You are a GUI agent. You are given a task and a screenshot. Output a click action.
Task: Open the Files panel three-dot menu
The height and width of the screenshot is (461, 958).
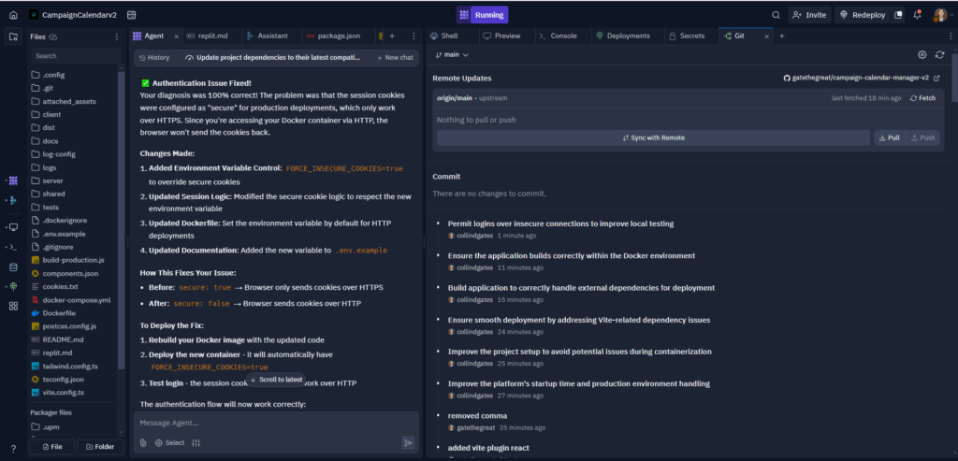(x=117, y=36)
